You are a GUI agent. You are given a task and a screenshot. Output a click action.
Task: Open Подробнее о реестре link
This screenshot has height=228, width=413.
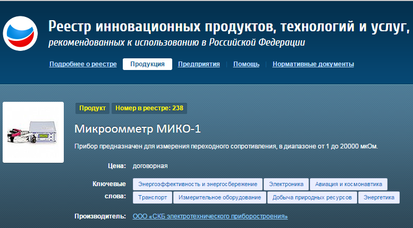[x=83, y=64]
